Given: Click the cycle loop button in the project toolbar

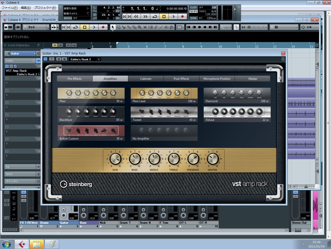Looking at the screenshot, I should [x=75, y=27].
